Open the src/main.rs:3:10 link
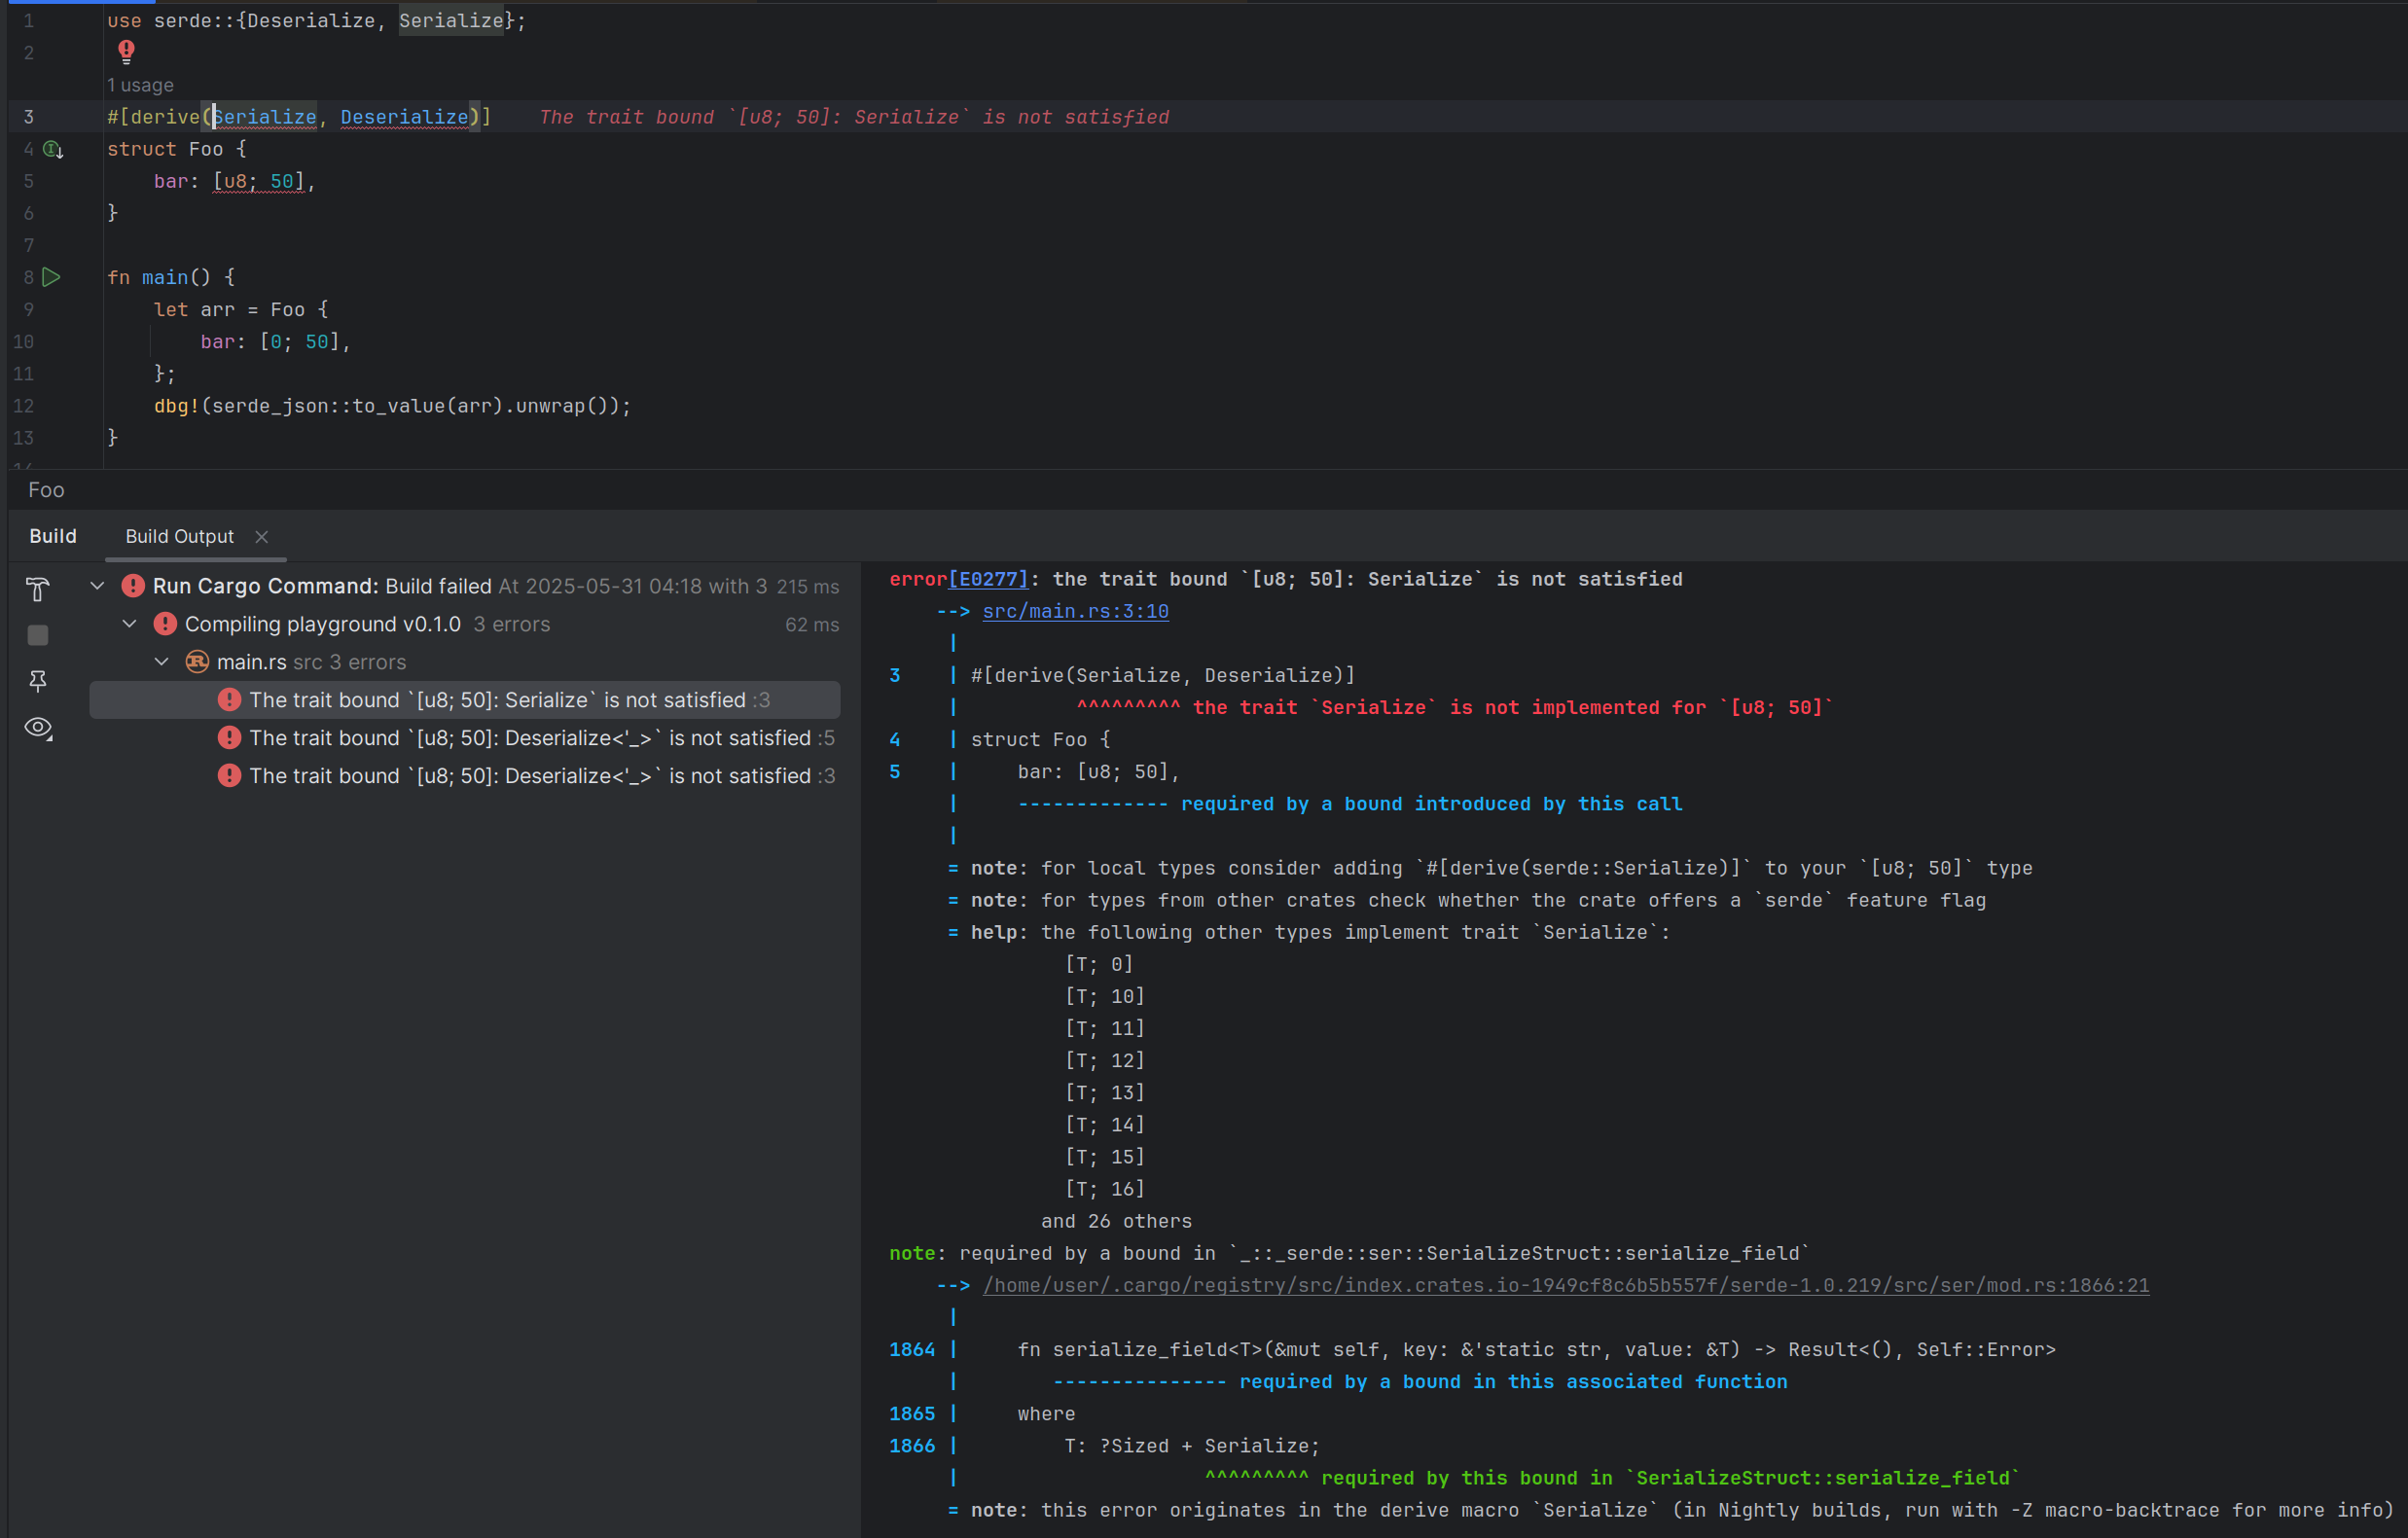The image size is (2408, 1538). [1075, 611]
